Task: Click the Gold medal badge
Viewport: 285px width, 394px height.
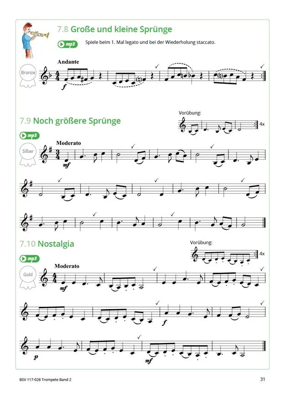Action: click(28, 278)
